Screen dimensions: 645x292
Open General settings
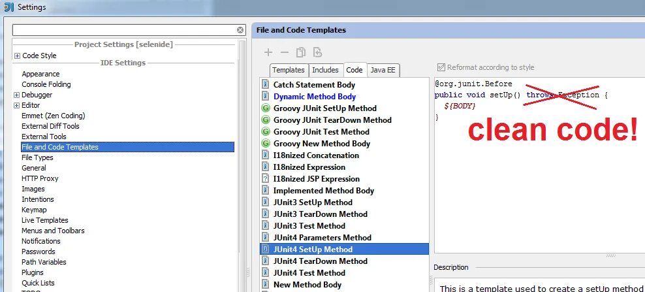pyautogui.click(x=34, y=168)
